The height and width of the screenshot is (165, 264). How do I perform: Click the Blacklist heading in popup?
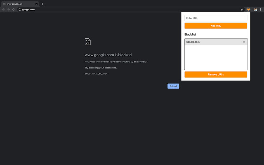click(x=190, y=35)
